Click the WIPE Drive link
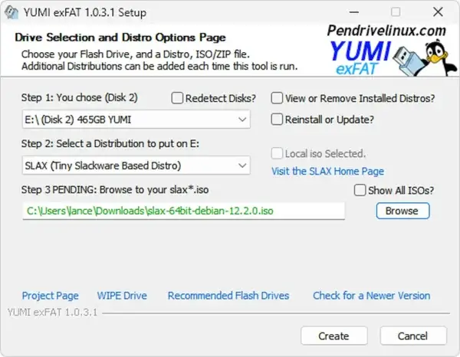Viewport: 460px width, 357px height. [122, 296]
